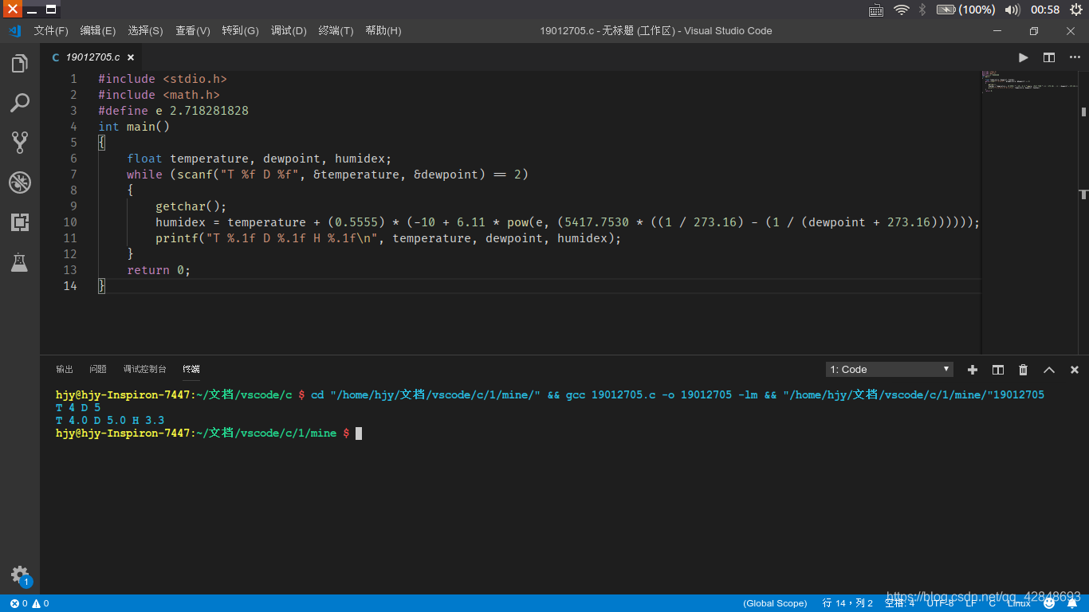
Task: Toggle Bluetooth in the system tray
Action: tap(922, 10)
